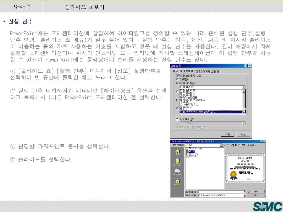Expand the 파일 이름 dropdown arrow
283x212 pixels.
pos(245,192)
